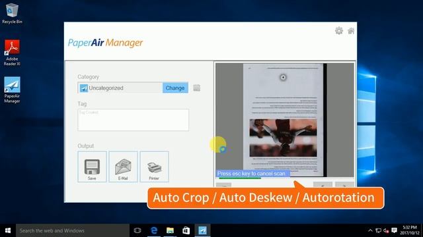Show hidden system tray icons
This screenshot has height=237, width=423.
coord(370,230)
